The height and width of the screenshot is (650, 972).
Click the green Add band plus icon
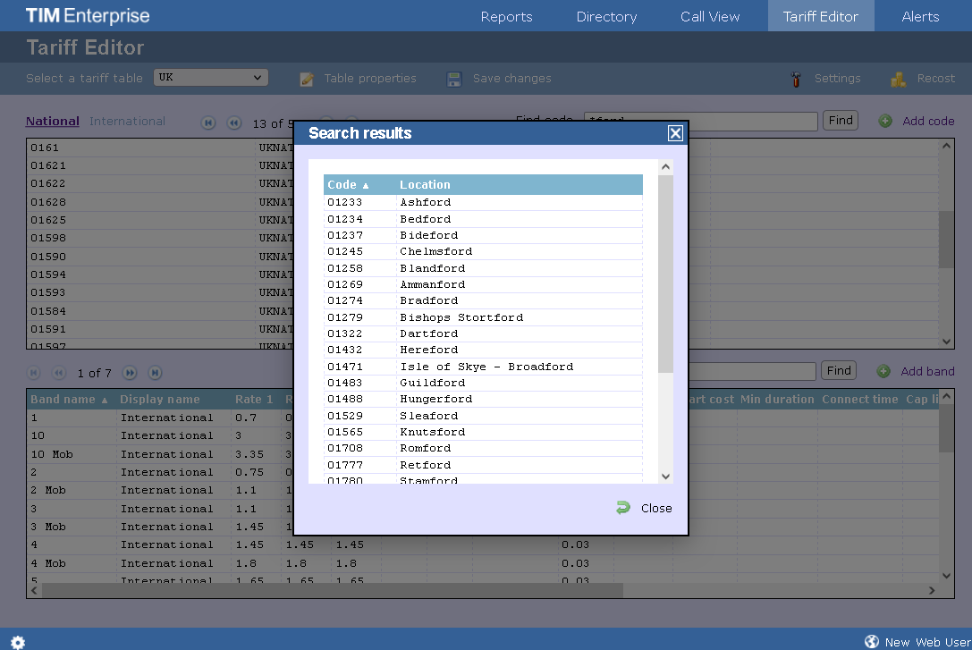click(883, 371)
